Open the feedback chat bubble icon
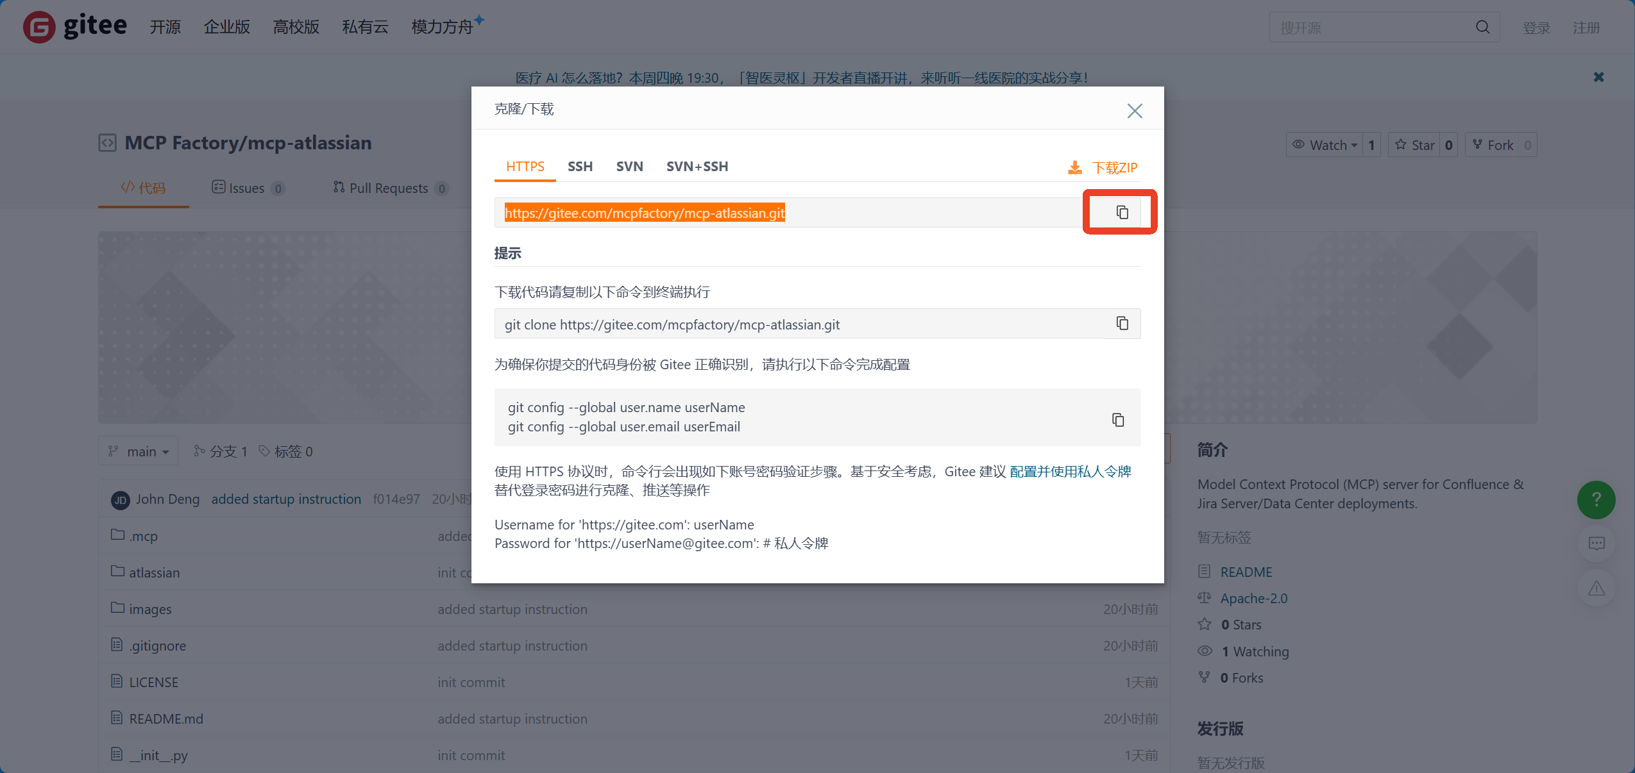The height and width of the screenshot is (773, 1635). [x=1596, y=544]
